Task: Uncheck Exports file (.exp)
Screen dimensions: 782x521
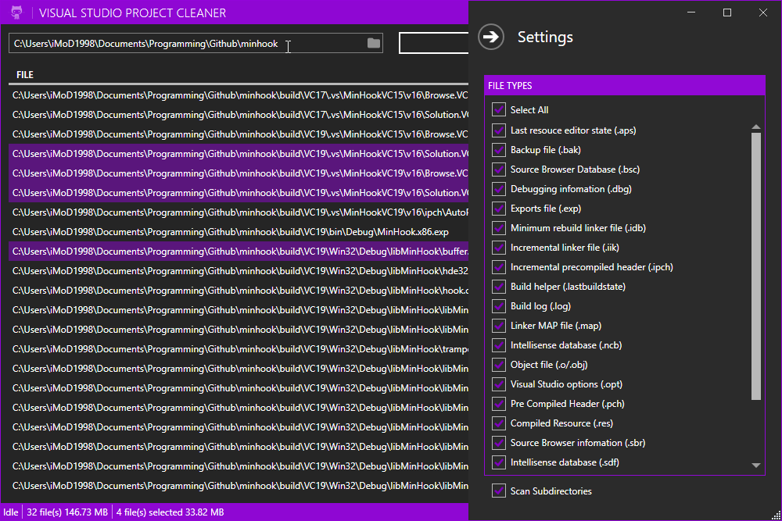Action: click(499, 209)
